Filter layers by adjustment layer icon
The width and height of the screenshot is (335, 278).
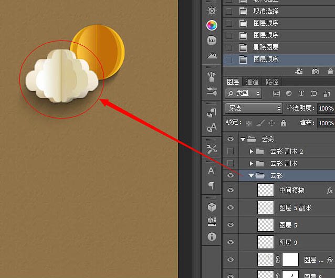pyautogui.click(x=289, y=93)
